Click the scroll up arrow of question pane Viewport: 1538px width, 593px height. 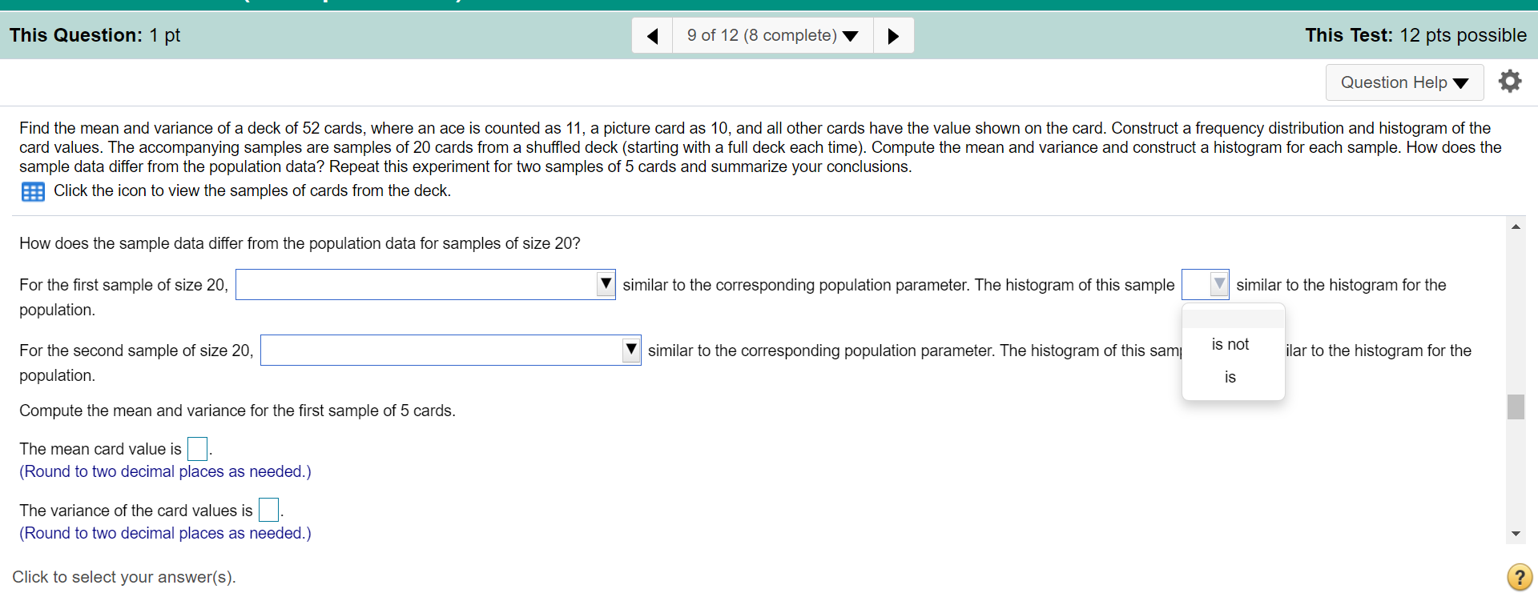point(1516,226)
